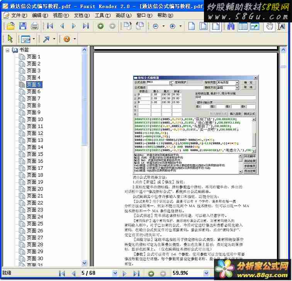Select bookmark 页面 1
292x281 pixels.
tap(34, 57)
